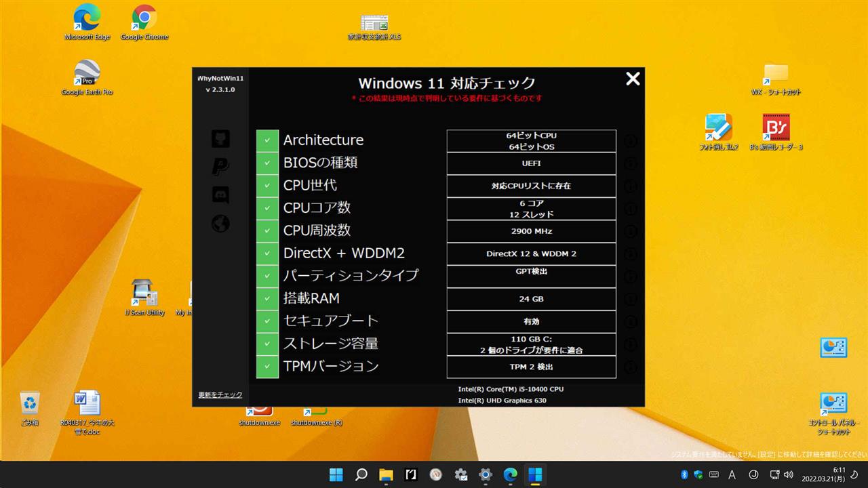
Task: Click the DirectX 12 & WDDM 2 result
Action: [x=532, y=253]
